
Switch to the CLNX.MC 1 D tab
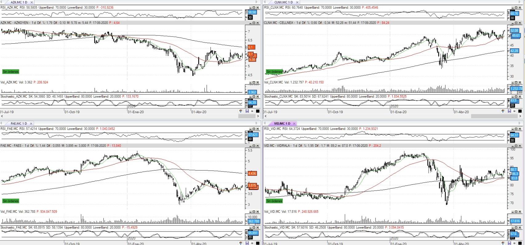click(283, 2)
